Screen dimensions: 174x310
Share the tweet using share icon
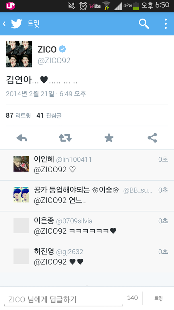tap(152, 138)
